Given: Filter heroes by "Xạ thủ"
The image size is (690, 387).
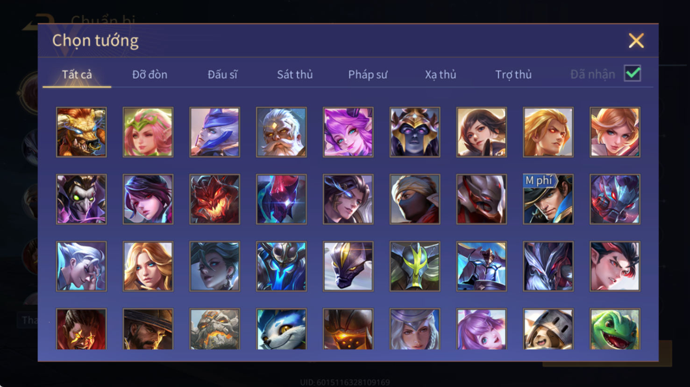Looking at the screenshot, I should click(441, 75).
